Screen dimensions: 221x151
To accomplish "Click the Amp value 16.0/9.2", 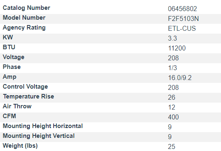I will pyautogui.click(x=180, y=78).
